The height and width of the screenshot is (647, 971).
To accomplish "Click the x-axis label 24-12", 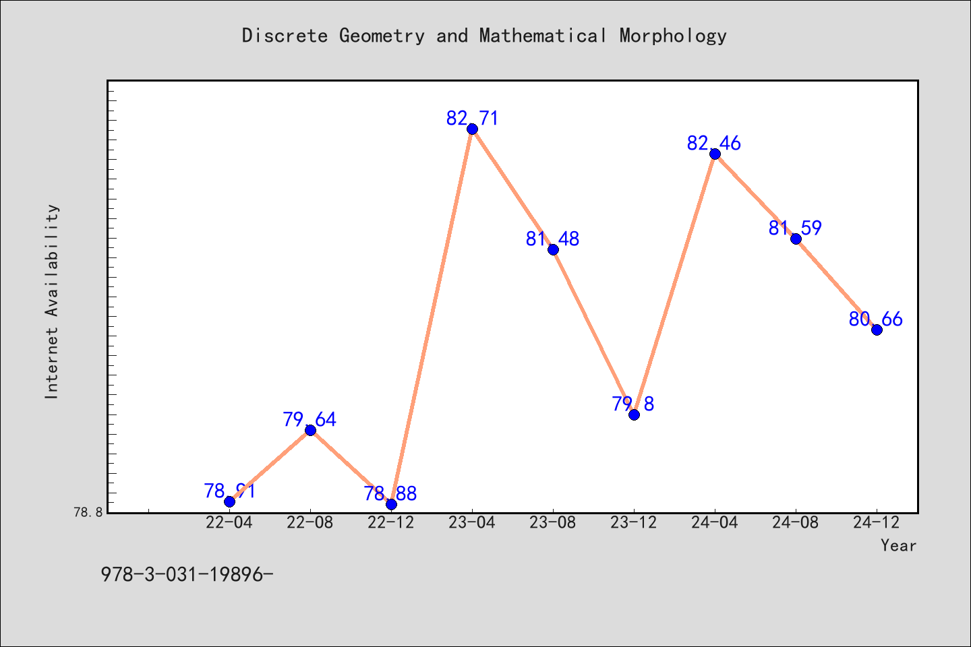I will [x=877, y=523].
